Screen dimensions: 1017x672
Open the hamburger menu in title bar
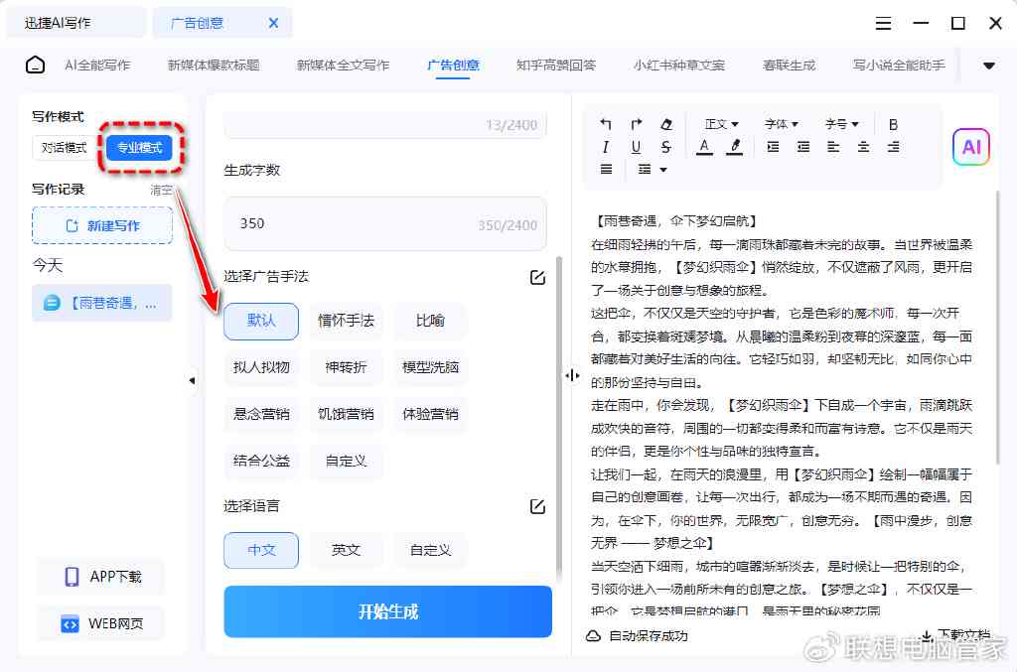(883, 24)
